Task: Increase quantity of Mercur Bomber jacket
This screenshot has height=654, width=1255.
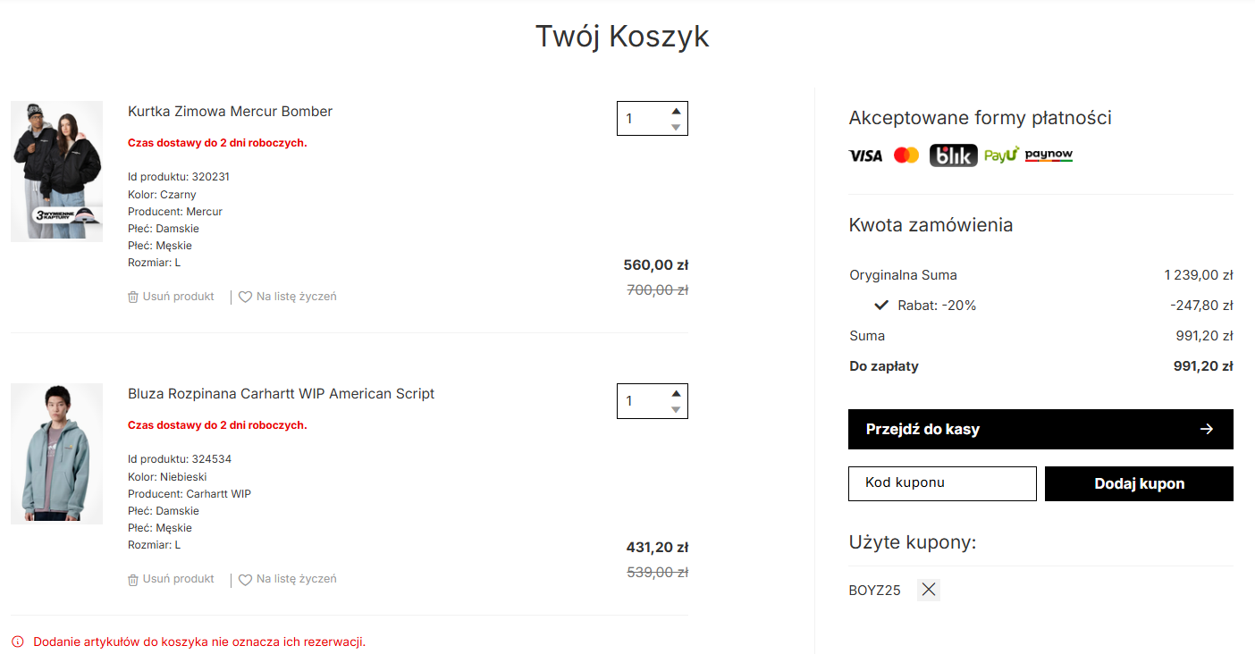Action: click(676, 111)
